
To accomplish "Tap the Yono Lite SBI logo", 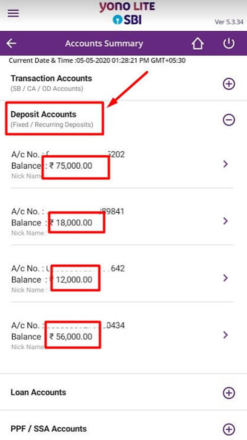I will (x=127, y=13).
